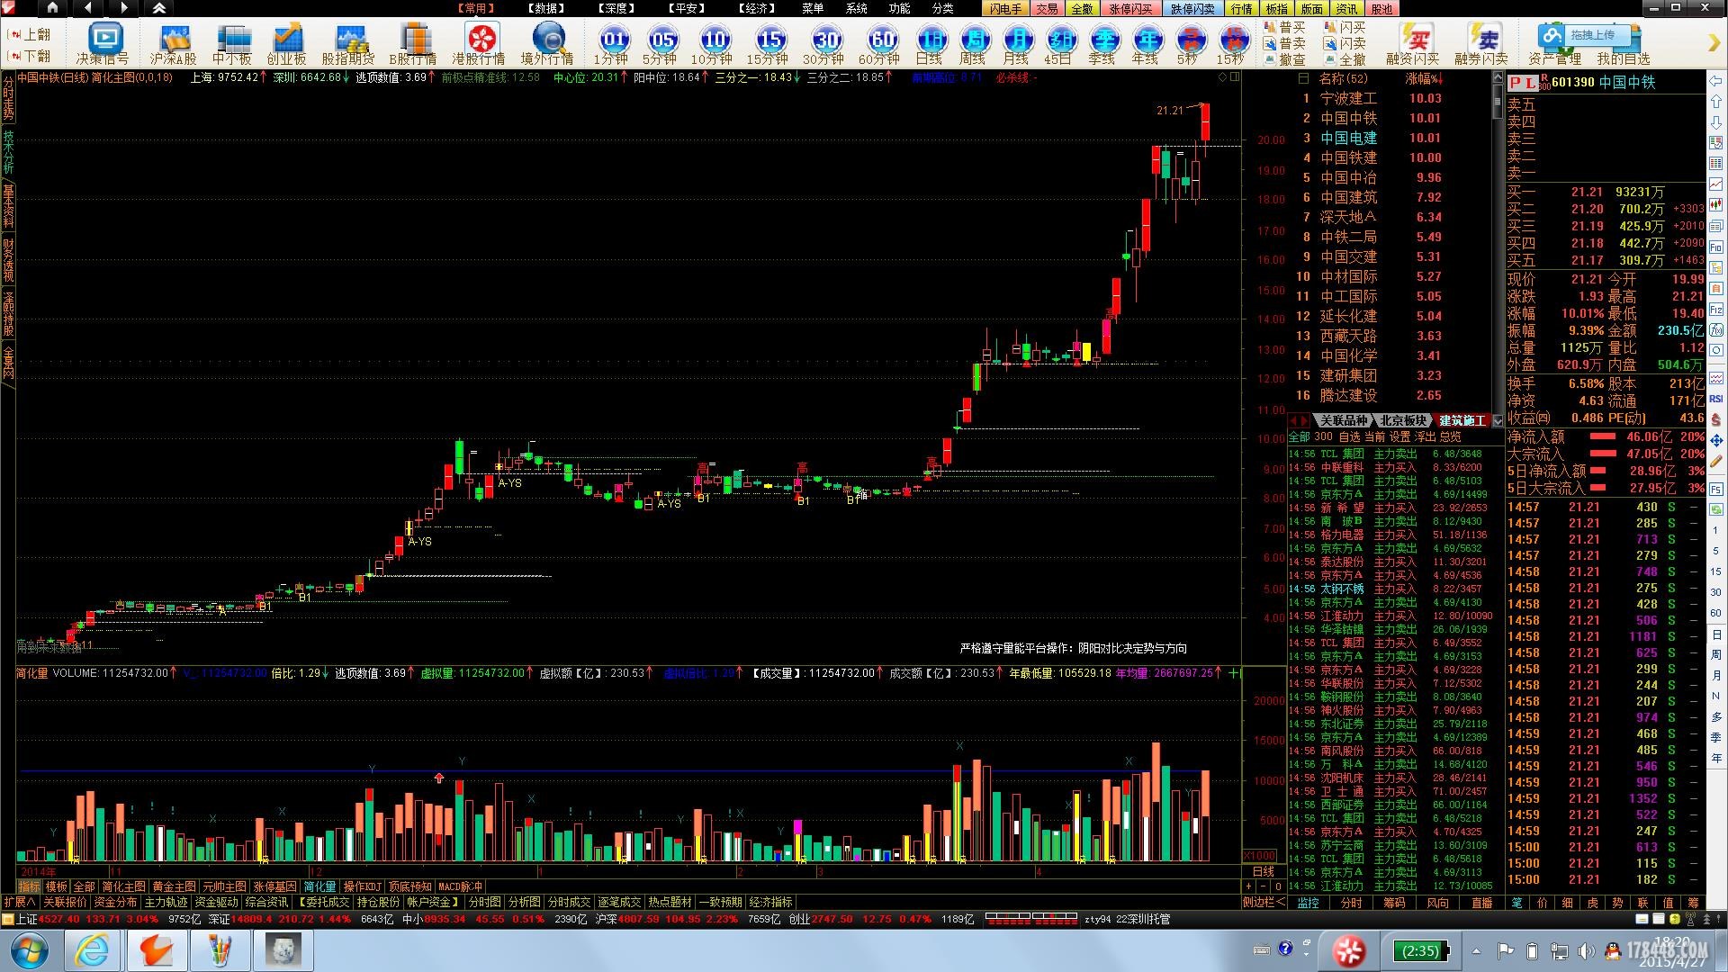Switch chart to 5分钟 period
The height and width of the screenshot is (972, 1728).
(661, 44)
